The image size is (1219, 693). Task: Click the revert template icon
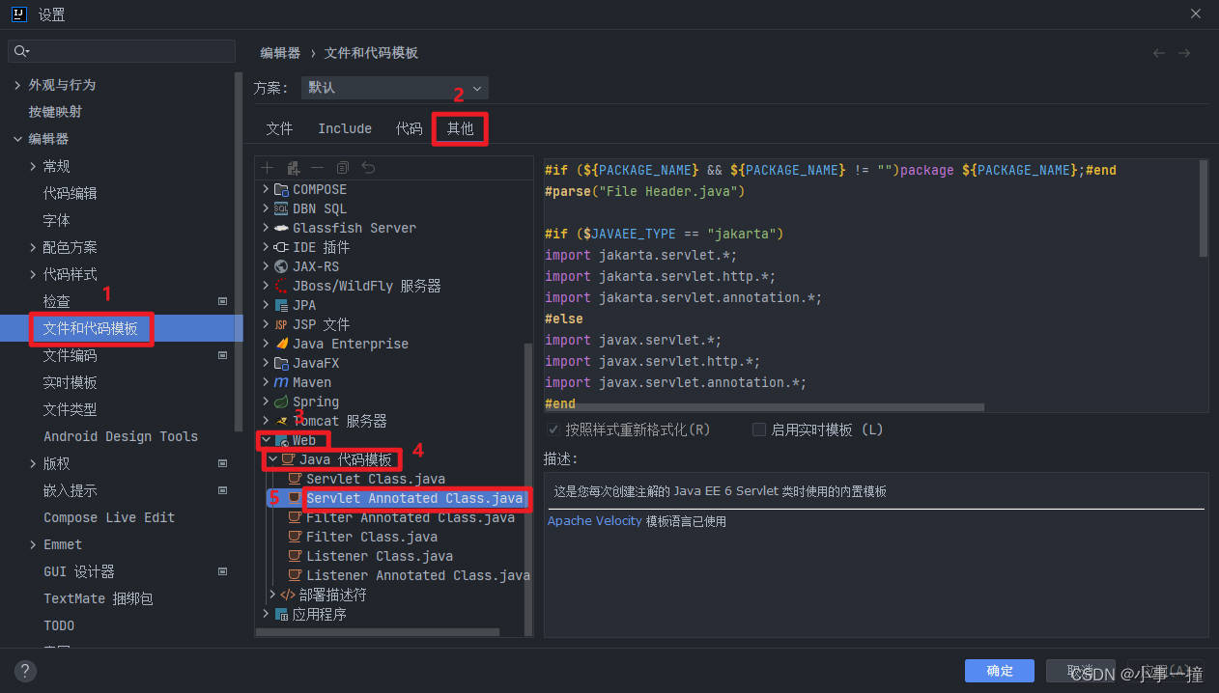tap(367, 167)
